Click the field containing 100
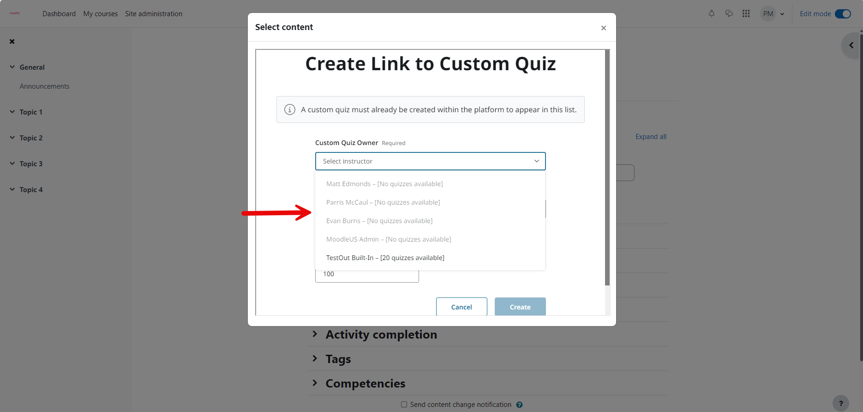 pyautogui.click(x=367, y=275)
